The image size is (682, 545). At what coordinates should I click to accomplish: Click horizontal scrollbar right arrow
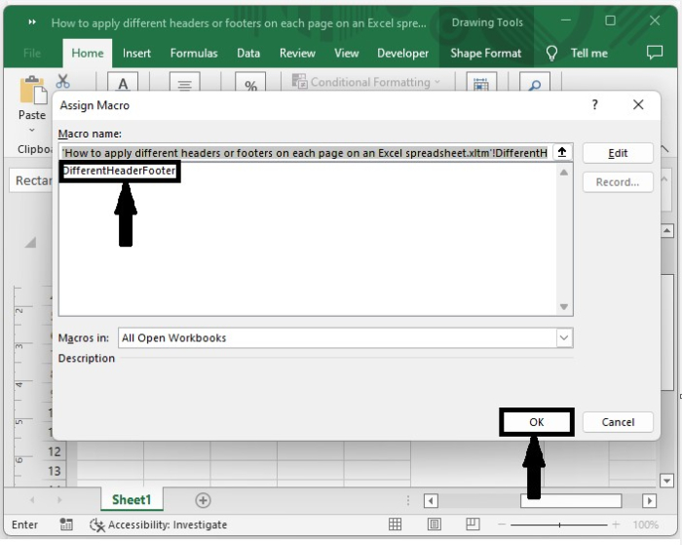[650, 500]
